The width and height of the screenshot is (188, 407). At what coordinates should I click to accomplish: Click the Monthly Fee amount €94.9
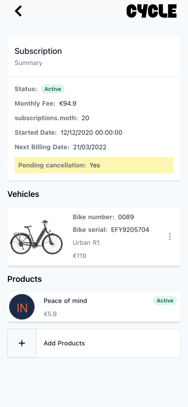coord(68,103)
